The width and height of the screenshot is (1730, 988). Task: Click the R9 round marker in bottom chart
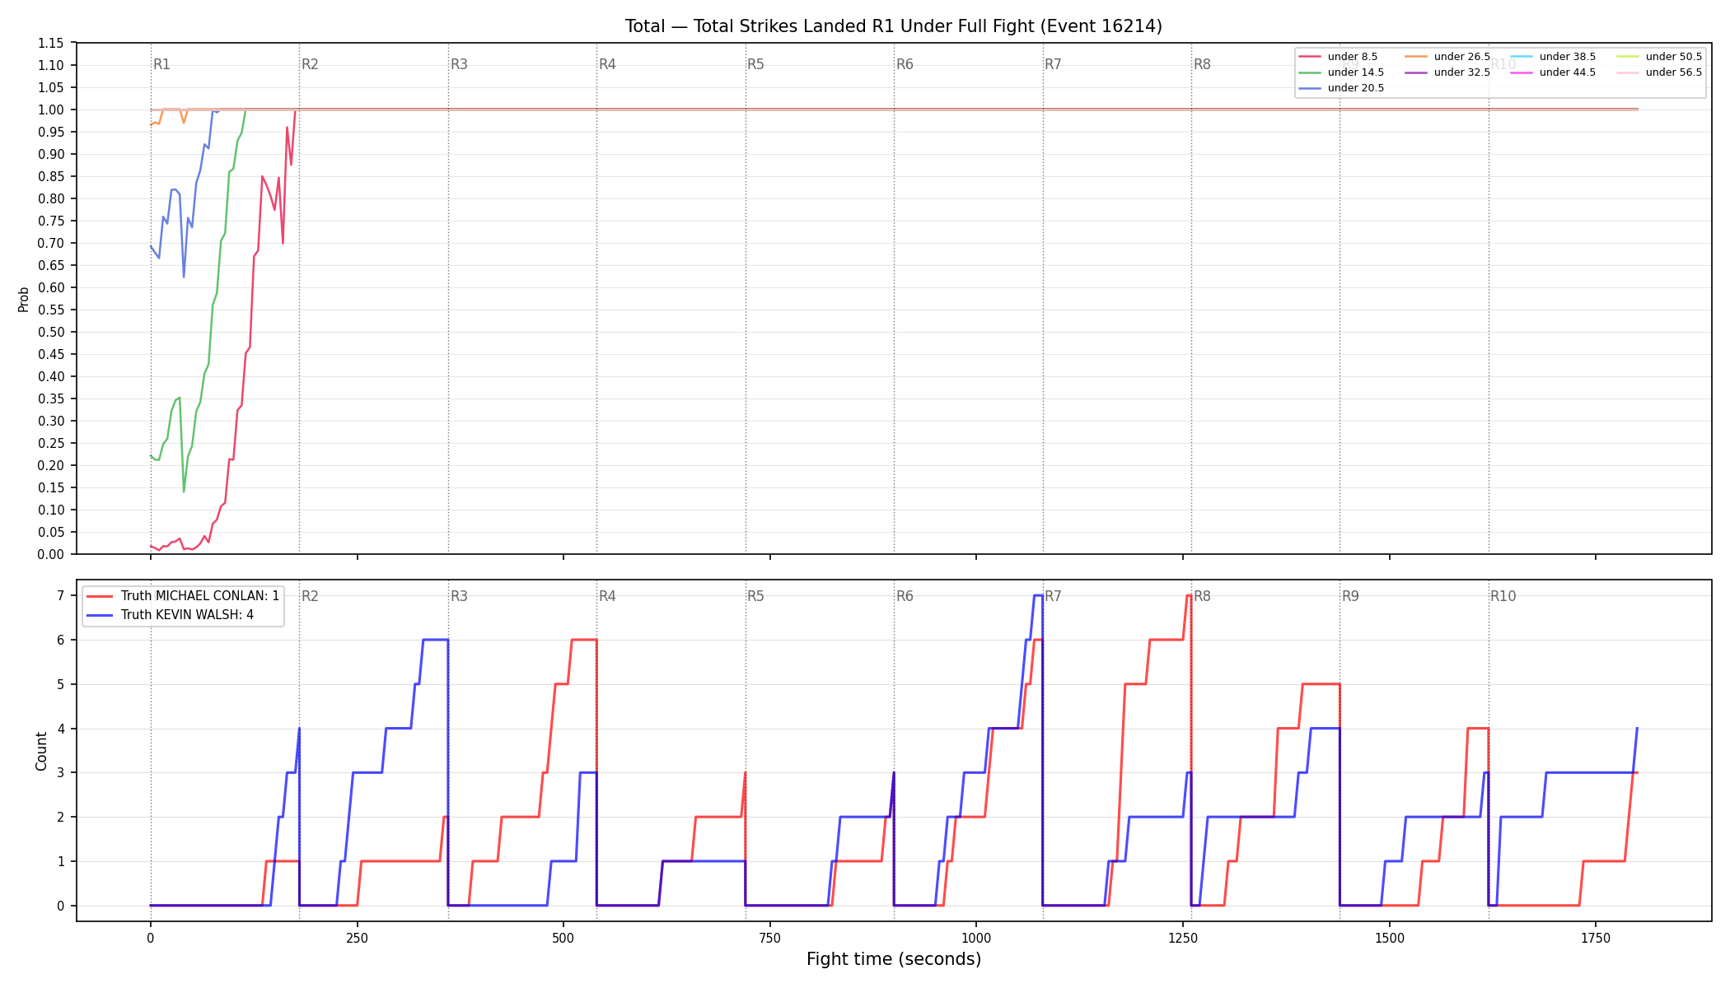coord(1350,596)
